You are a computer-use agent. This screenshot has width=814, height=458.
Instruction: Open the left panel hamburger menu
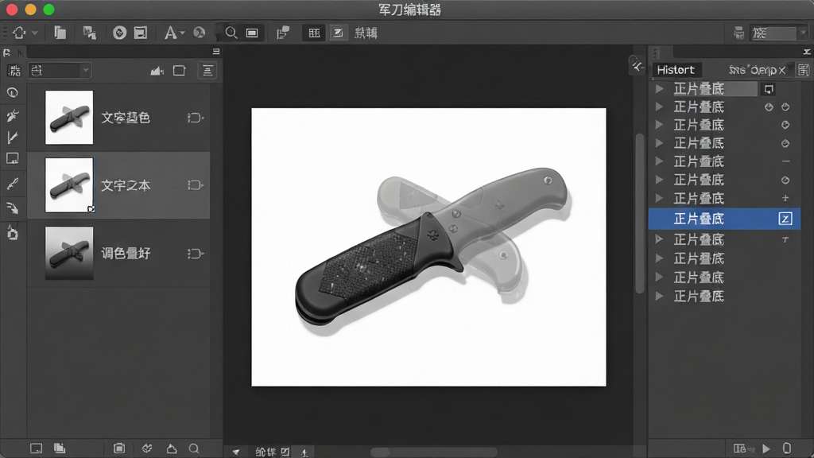216,52
